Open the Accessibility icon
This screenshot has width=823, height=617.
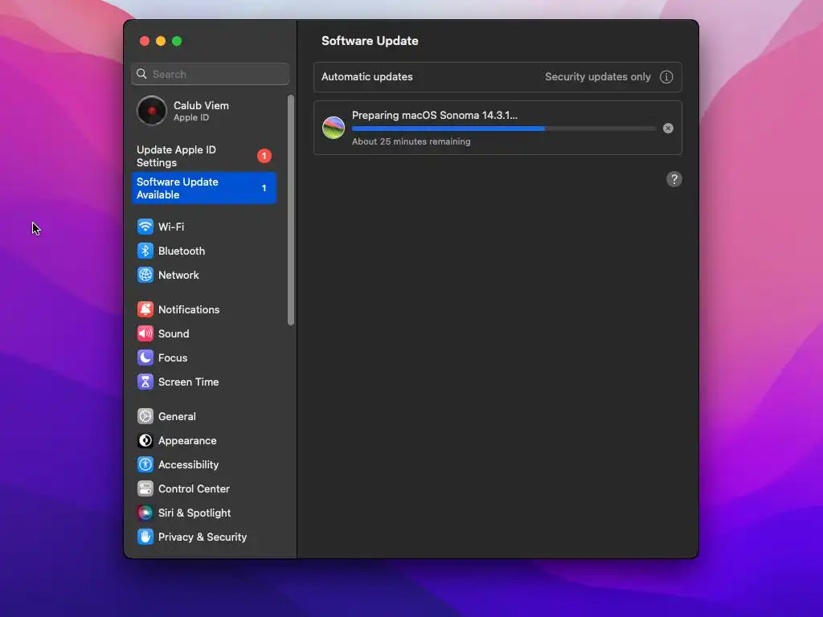[145, 465]
